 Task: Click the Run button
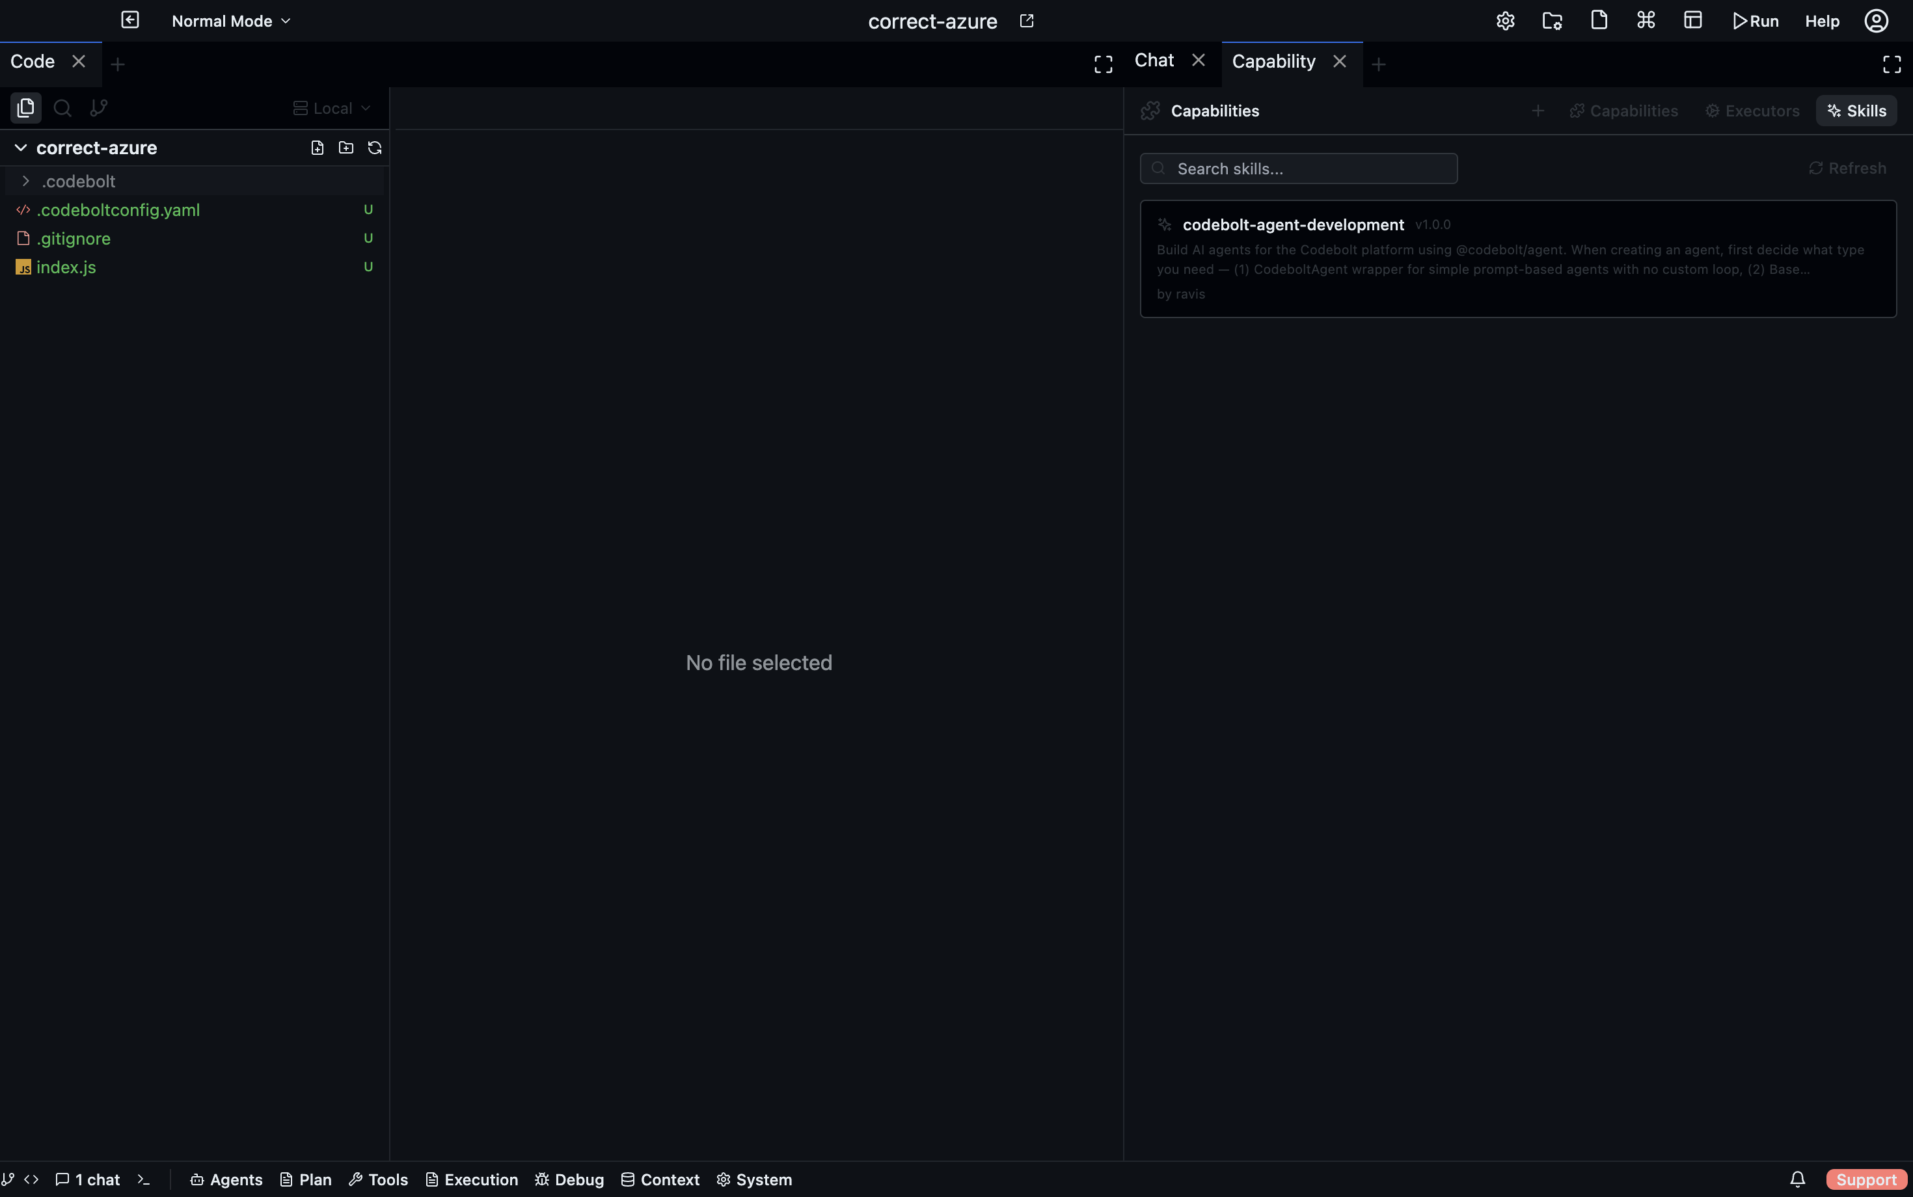(x=1755, y=21)
